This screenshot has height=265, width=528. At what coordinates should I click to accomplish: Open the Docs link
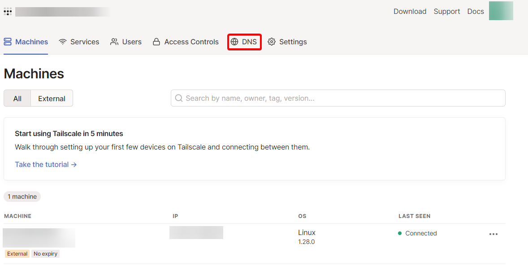[x=476, y=11]
